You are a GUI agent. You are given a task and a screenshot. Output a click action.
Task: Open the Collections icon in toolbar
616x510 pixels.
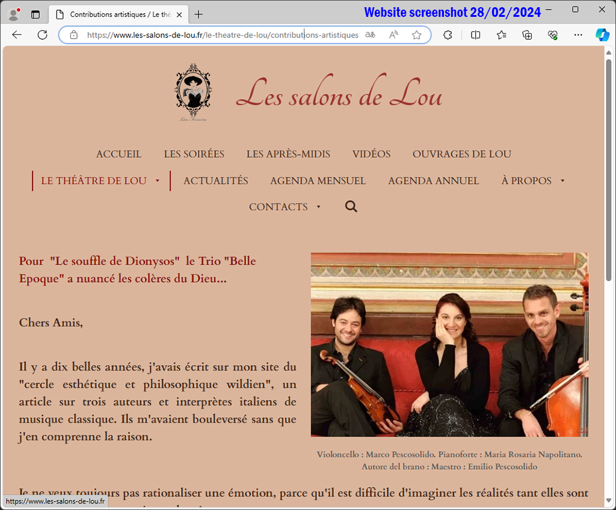point(527,35)
